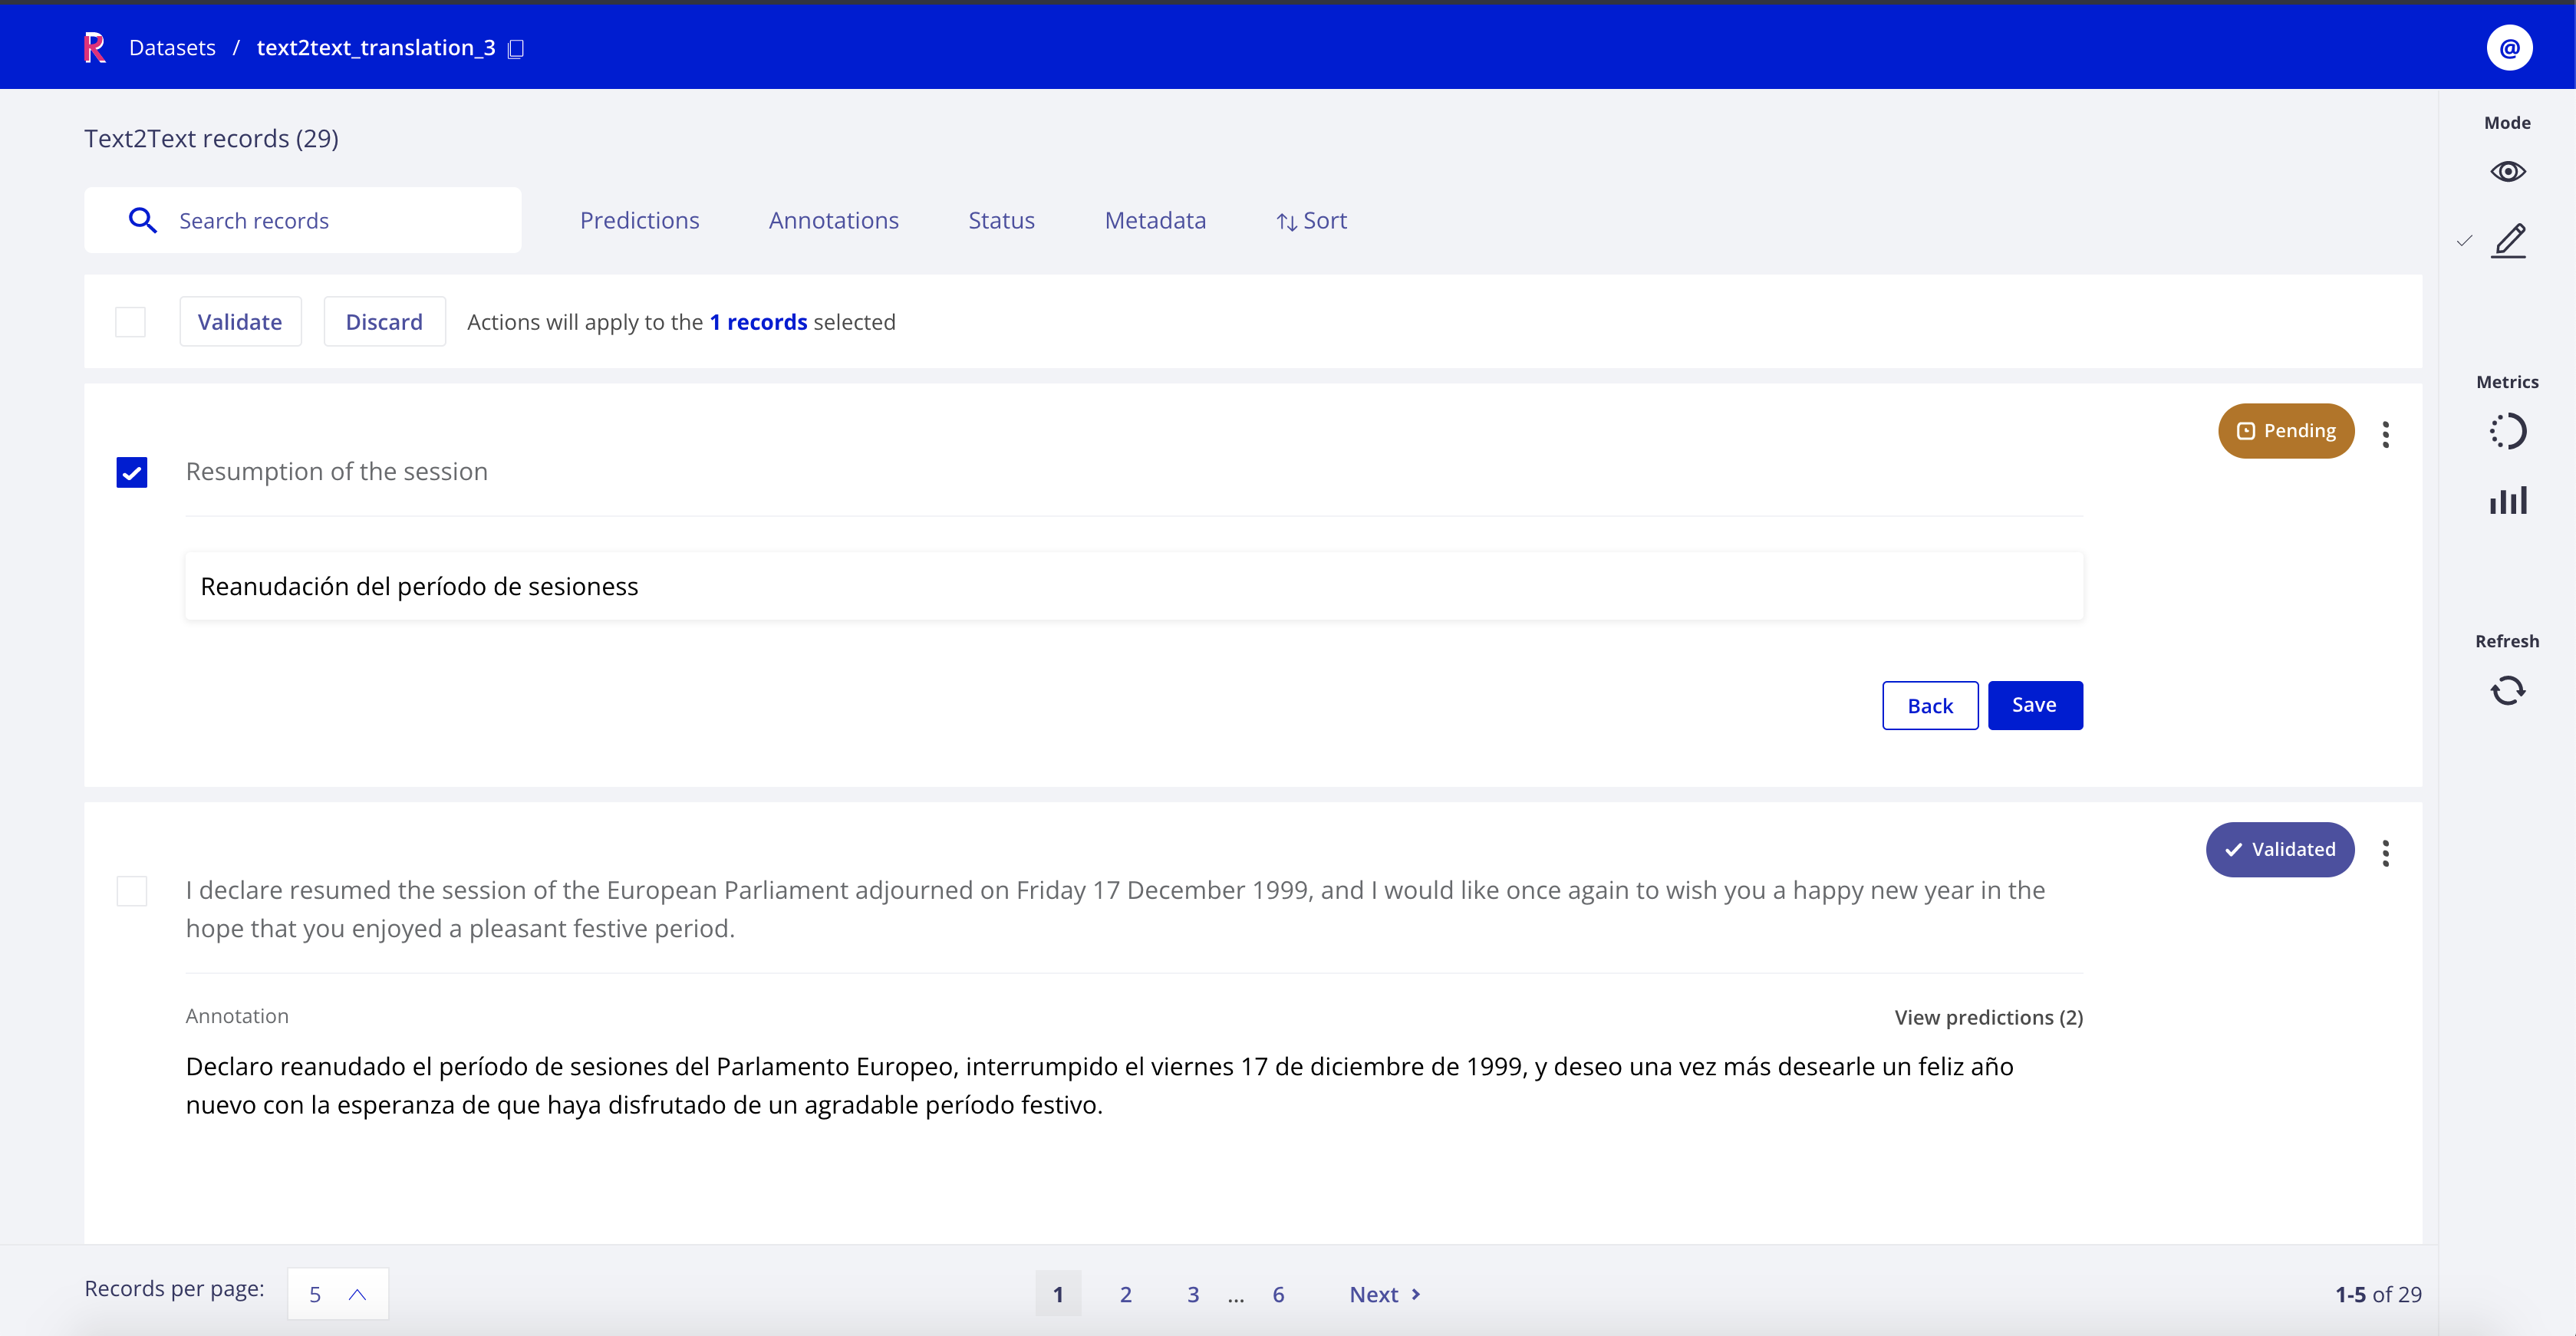Toggle the select-all records checkbox
2576x1336 pixels.
(130, 321)
